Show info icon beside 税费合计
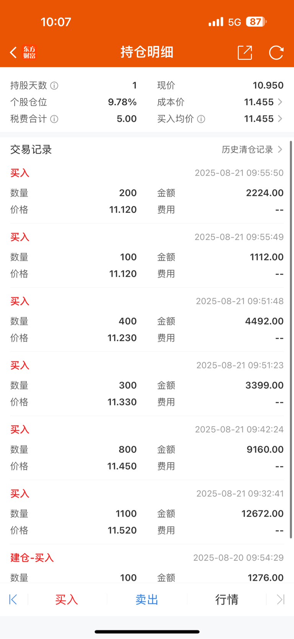The width and height of the screenshot is (294, 639). (x=54, y=119)
